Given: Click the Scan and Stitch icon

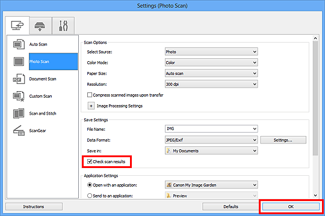Looking at the screenshot, I should 19,113.
